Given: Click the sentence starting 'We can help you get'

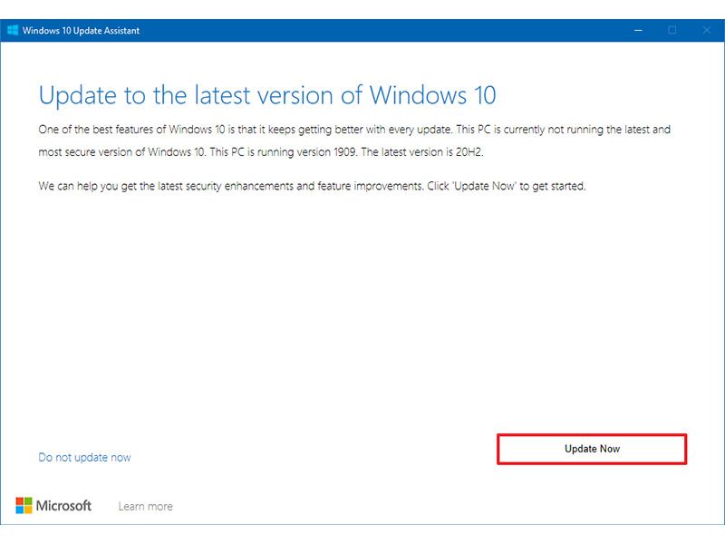Looking at the screenshot, I should click(x=312, y=187).
